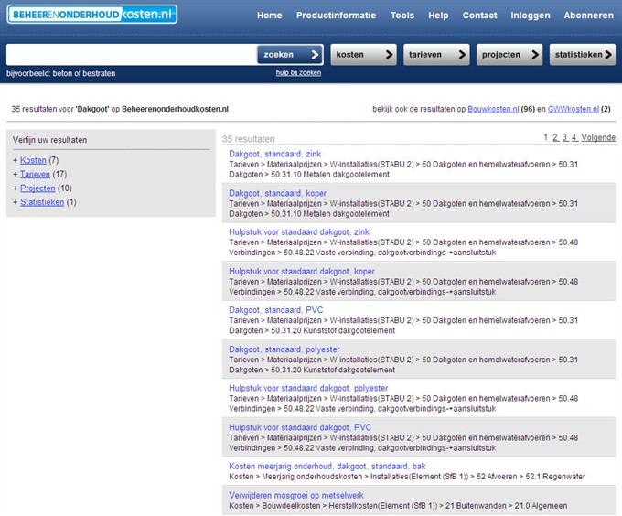
Task: Click the '52.1 Regenwater' breadcrumb text
Action: (555, 477)
